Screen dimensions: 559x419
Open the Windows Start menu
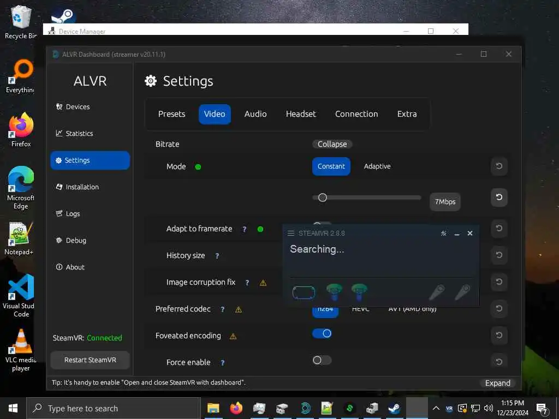pyautogui.click(x=13, y=408)
